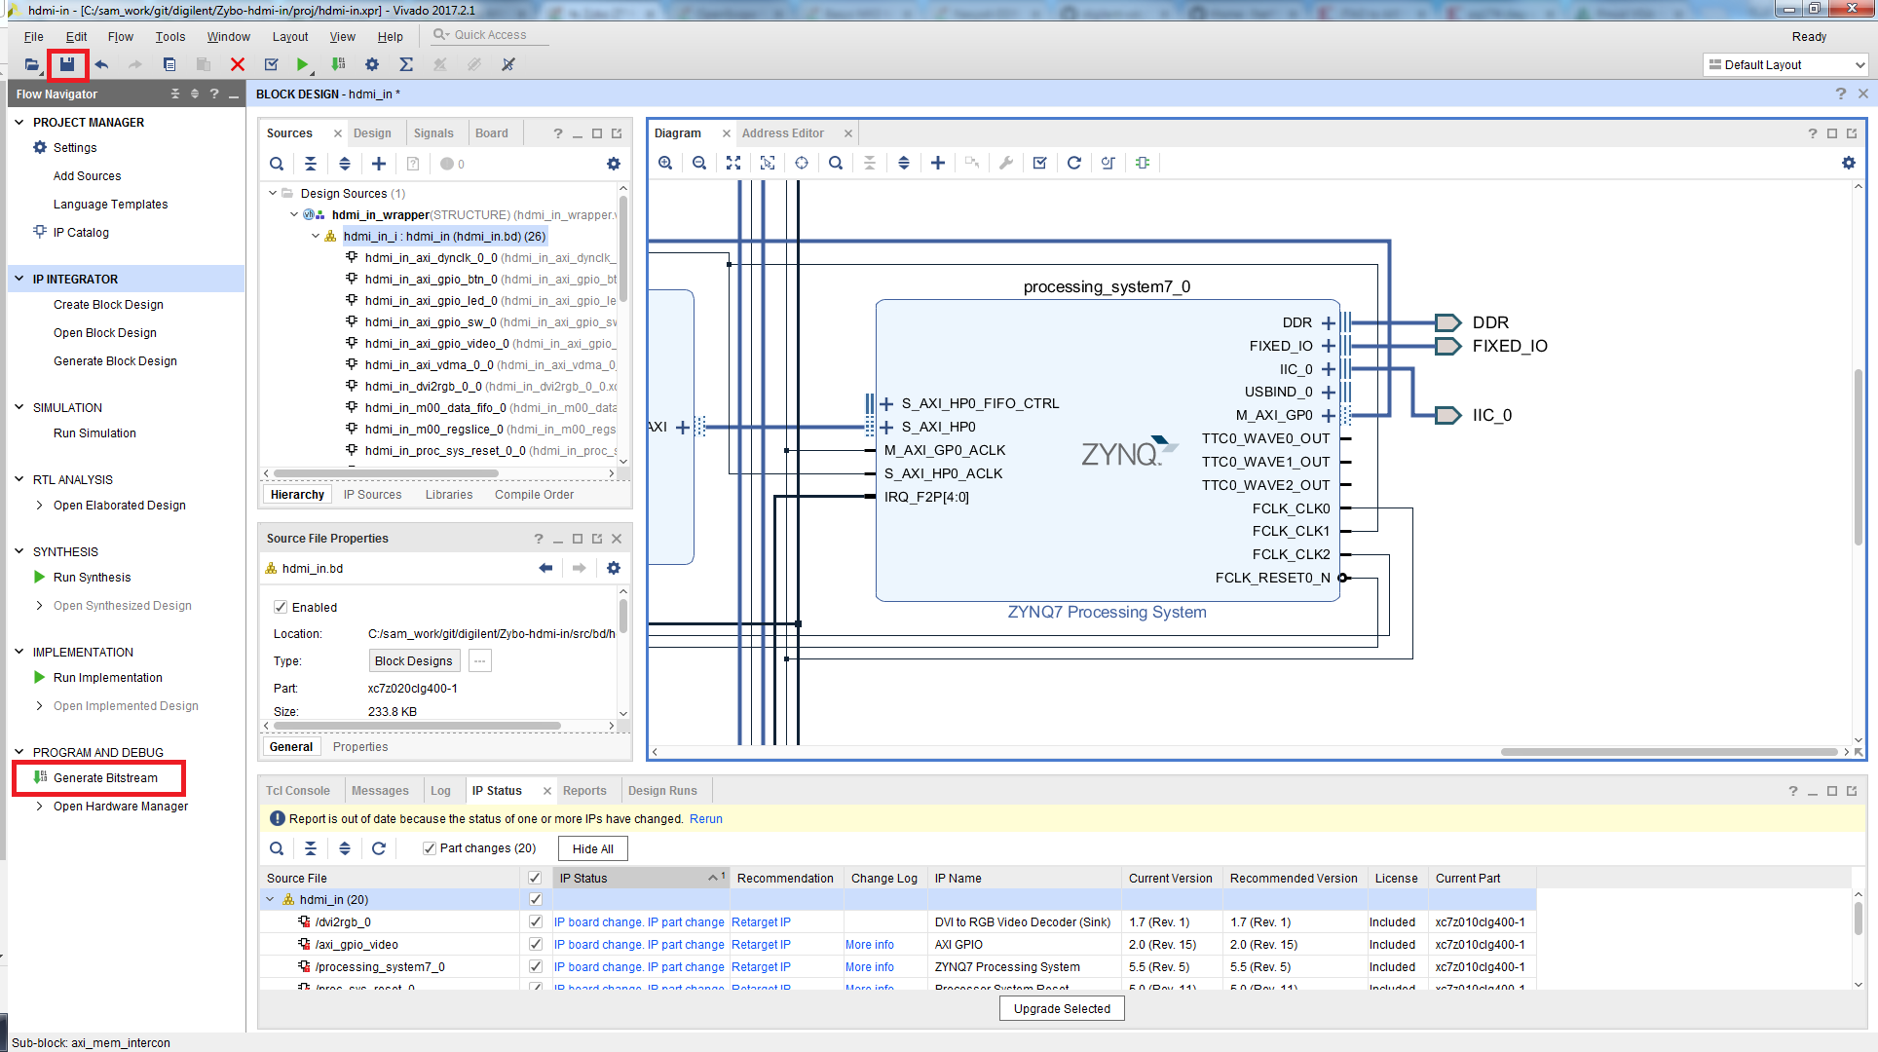This screenshot has height=1052, width=1878.
Task: Click the sigma report toolbar icon
Action: (x=406, y=64)
